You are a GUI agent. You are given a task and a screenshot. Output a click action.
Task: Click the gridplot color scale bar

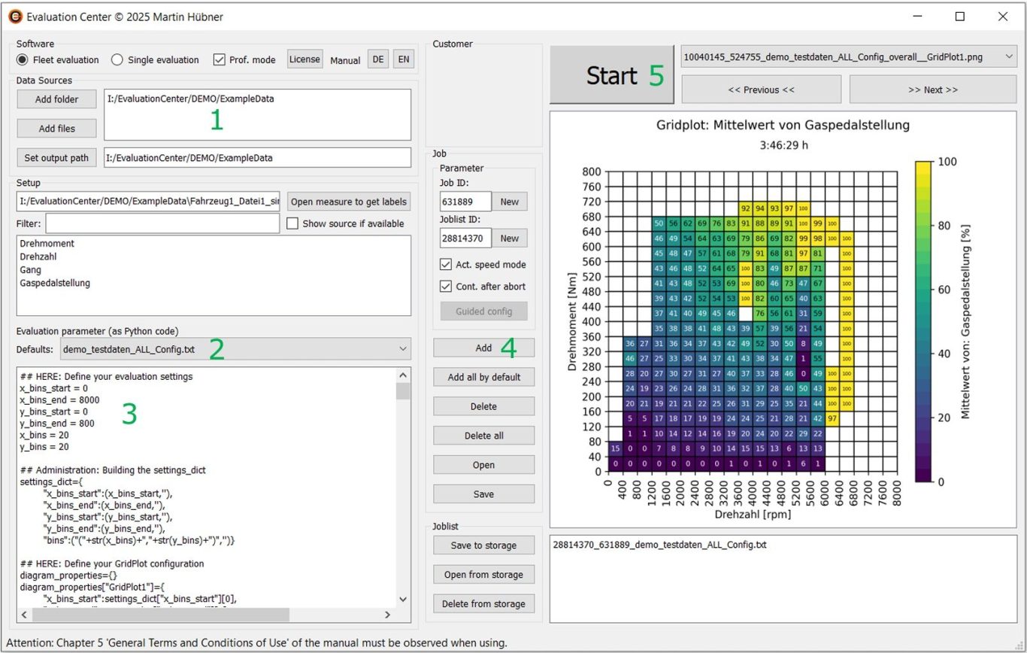(924, 321)
